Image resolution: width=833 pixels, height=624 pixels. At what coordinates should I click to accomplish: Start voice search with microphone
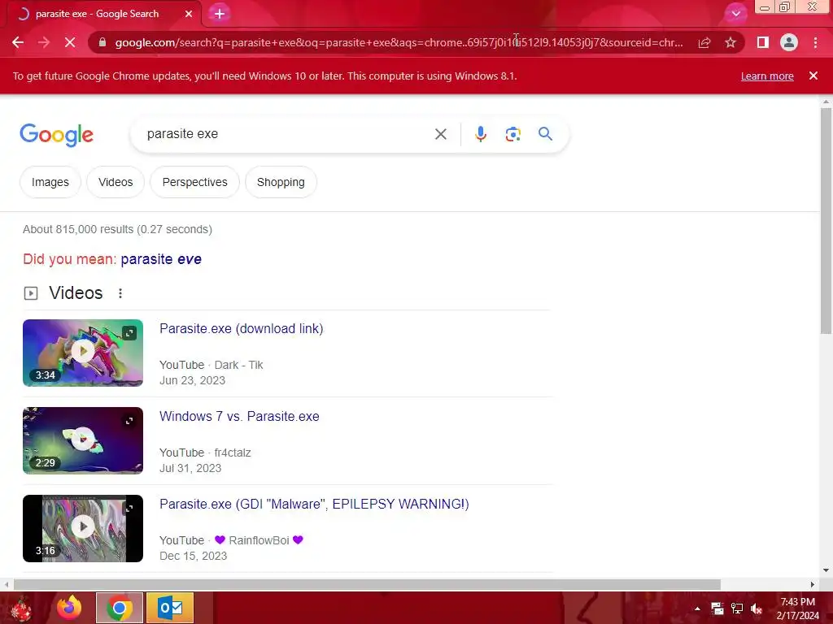pos(480,134)
